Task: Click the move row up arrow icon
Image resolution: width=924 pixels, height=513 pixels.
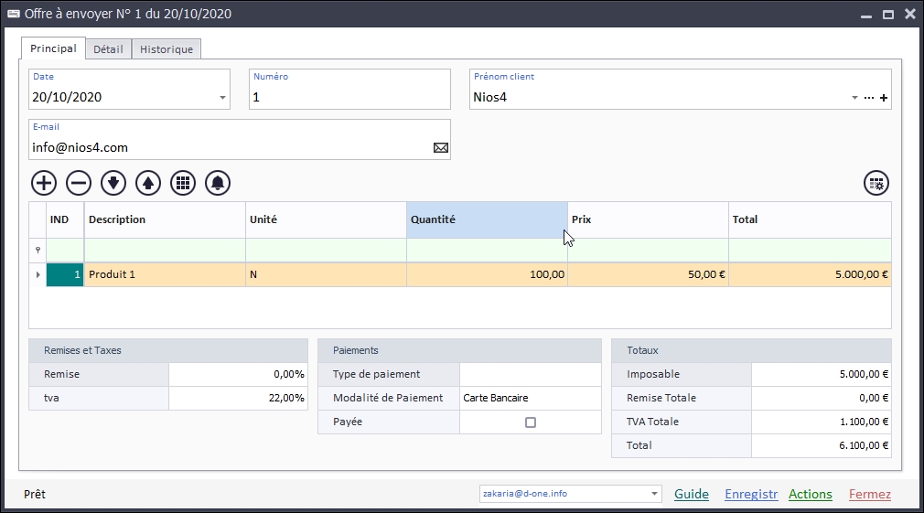Action: tap(148, 183)
